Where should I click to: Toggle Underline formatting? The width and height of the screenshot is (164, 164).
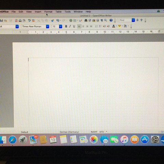point(74,26)
